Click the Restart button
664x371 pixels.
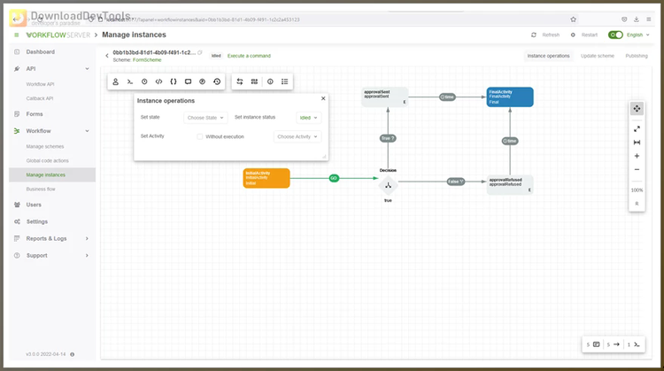584,35
